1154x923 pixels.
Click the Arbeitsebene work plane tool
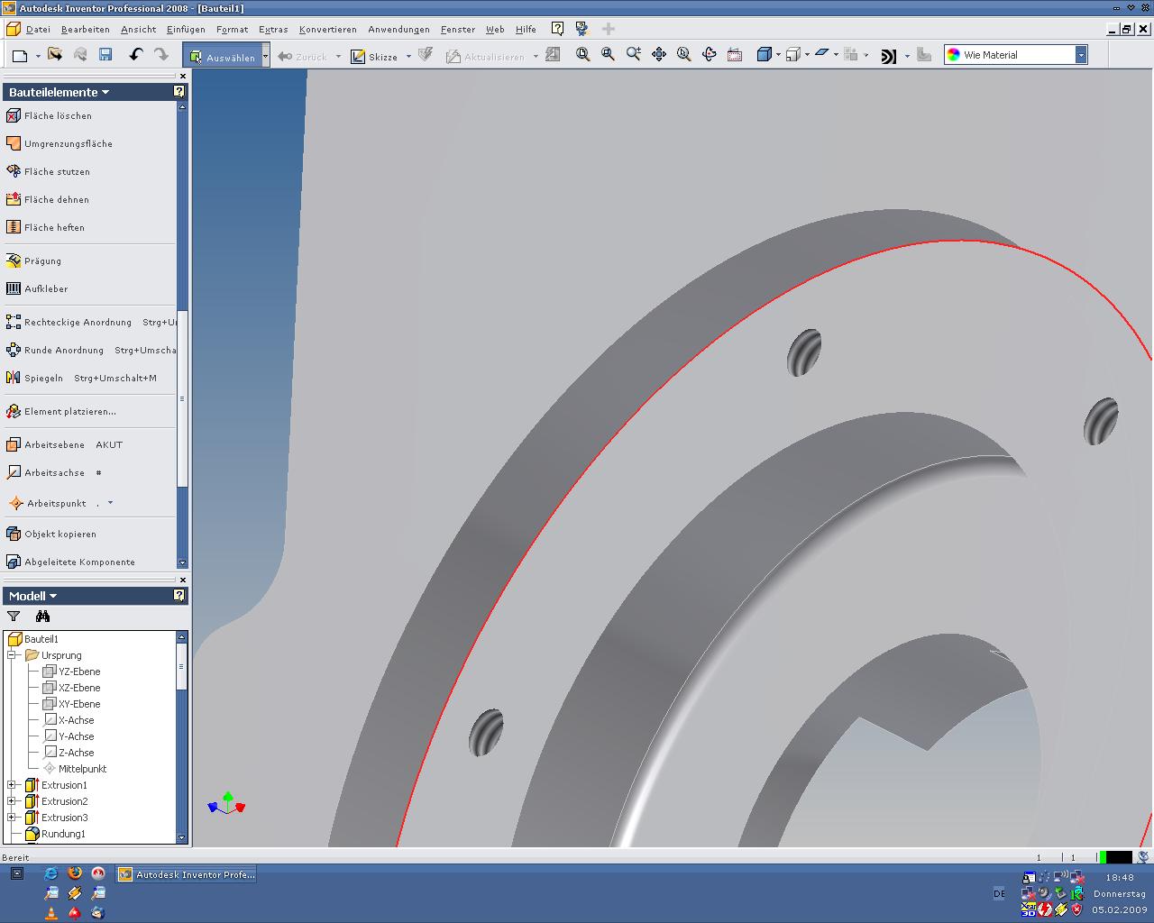pos(54,444)
